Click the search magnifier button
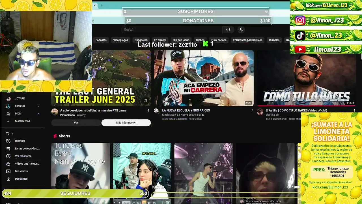This screenshot has height=204, width=362. tap(228, 29)
